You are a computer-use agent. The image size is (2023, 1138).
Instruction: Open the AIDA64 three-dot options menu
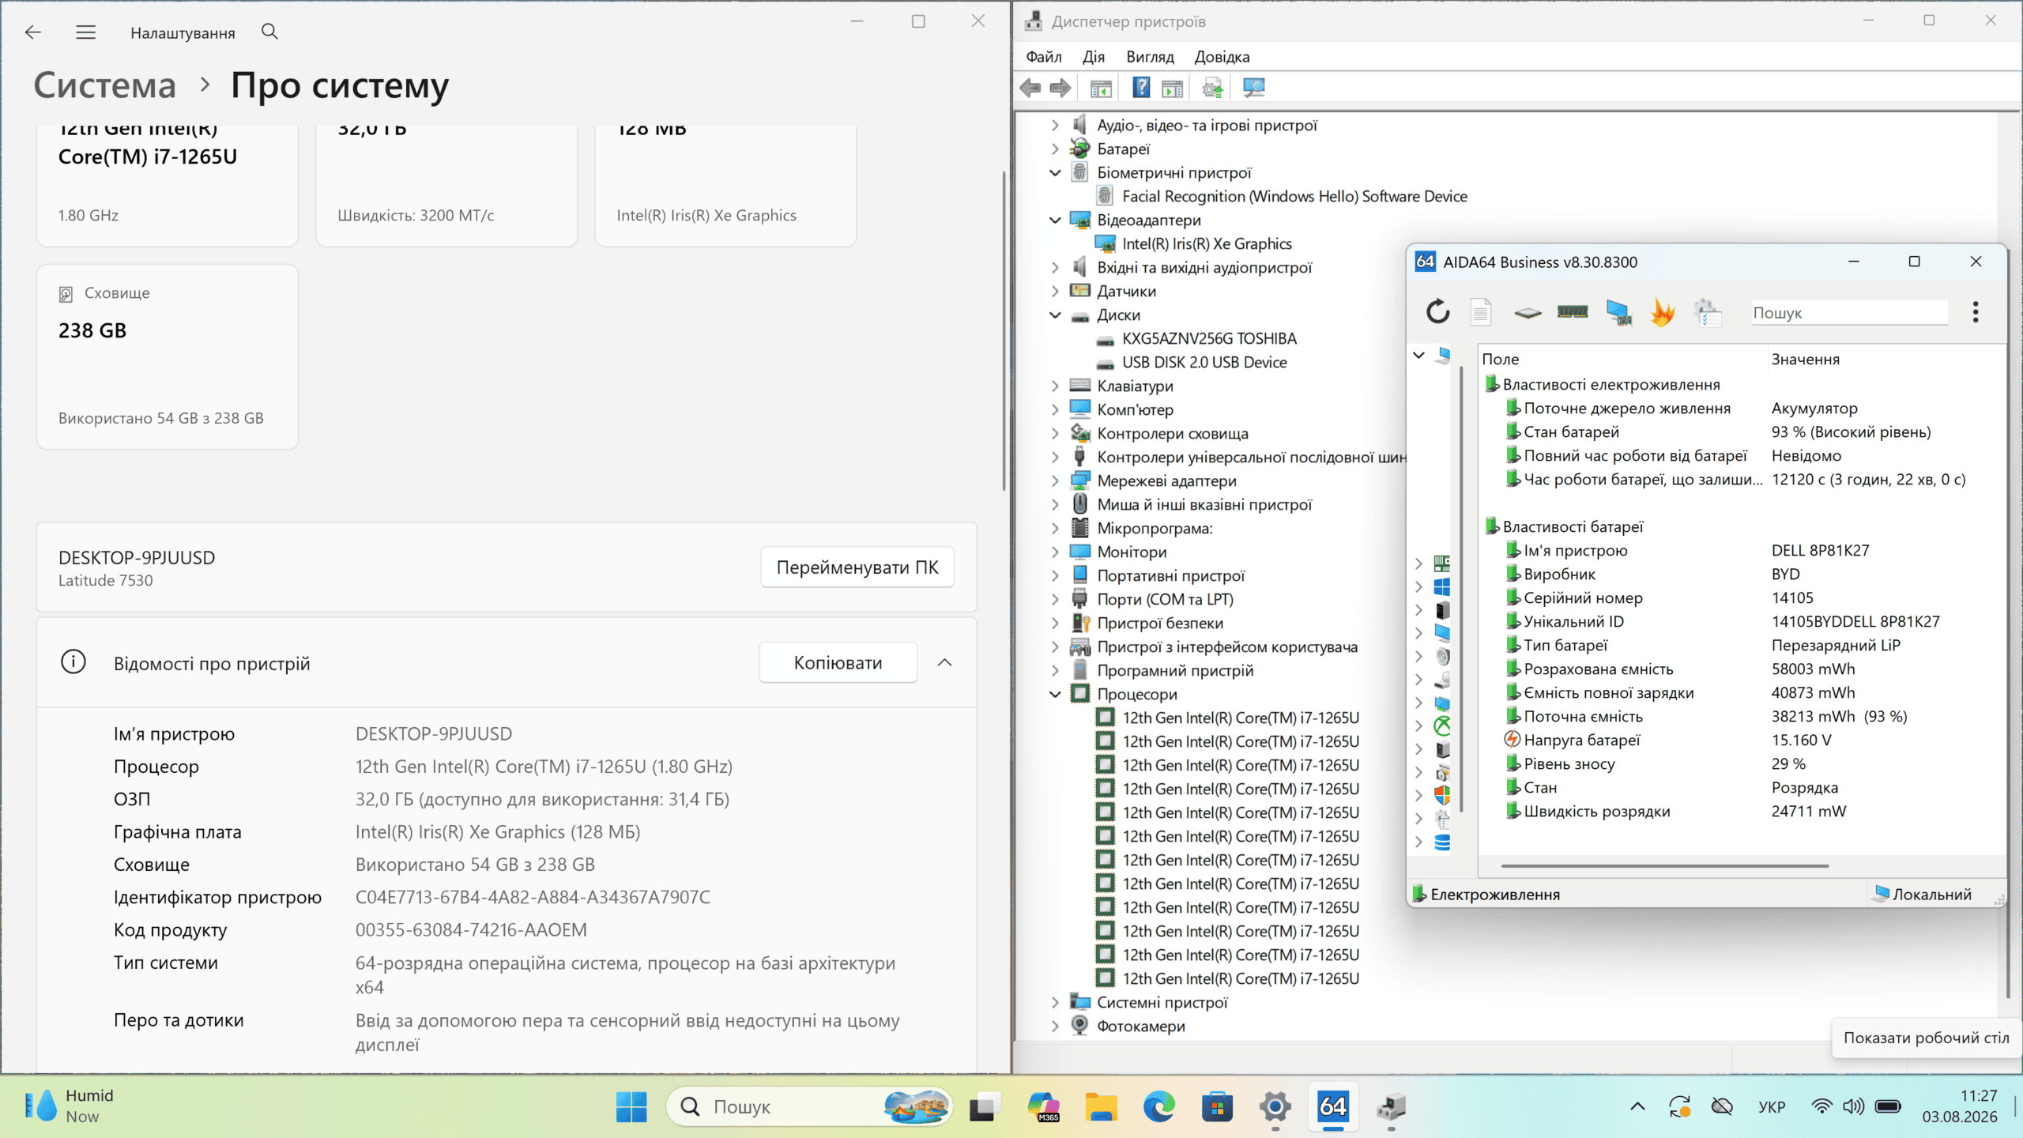[1975, 312]
